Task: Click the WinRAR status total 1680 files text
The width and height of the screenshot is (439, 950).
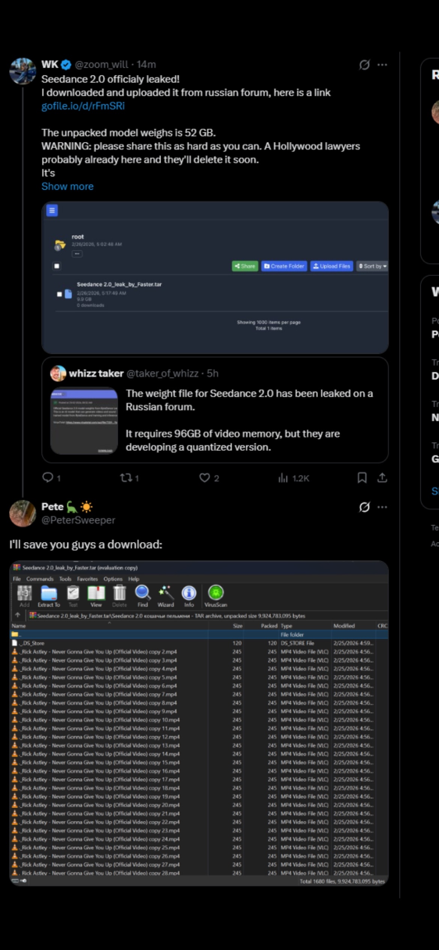Action: [x=343, y=881]
